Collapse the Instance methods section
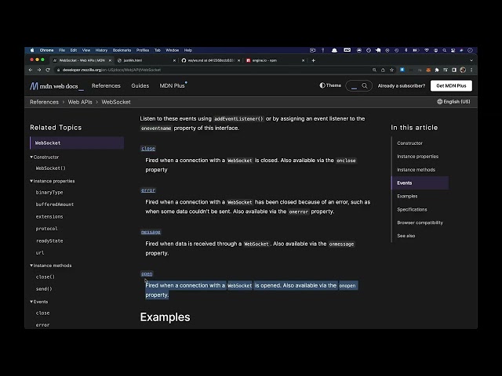The height and width of the screenshot is (376, 502). click(x=50, y=266)
